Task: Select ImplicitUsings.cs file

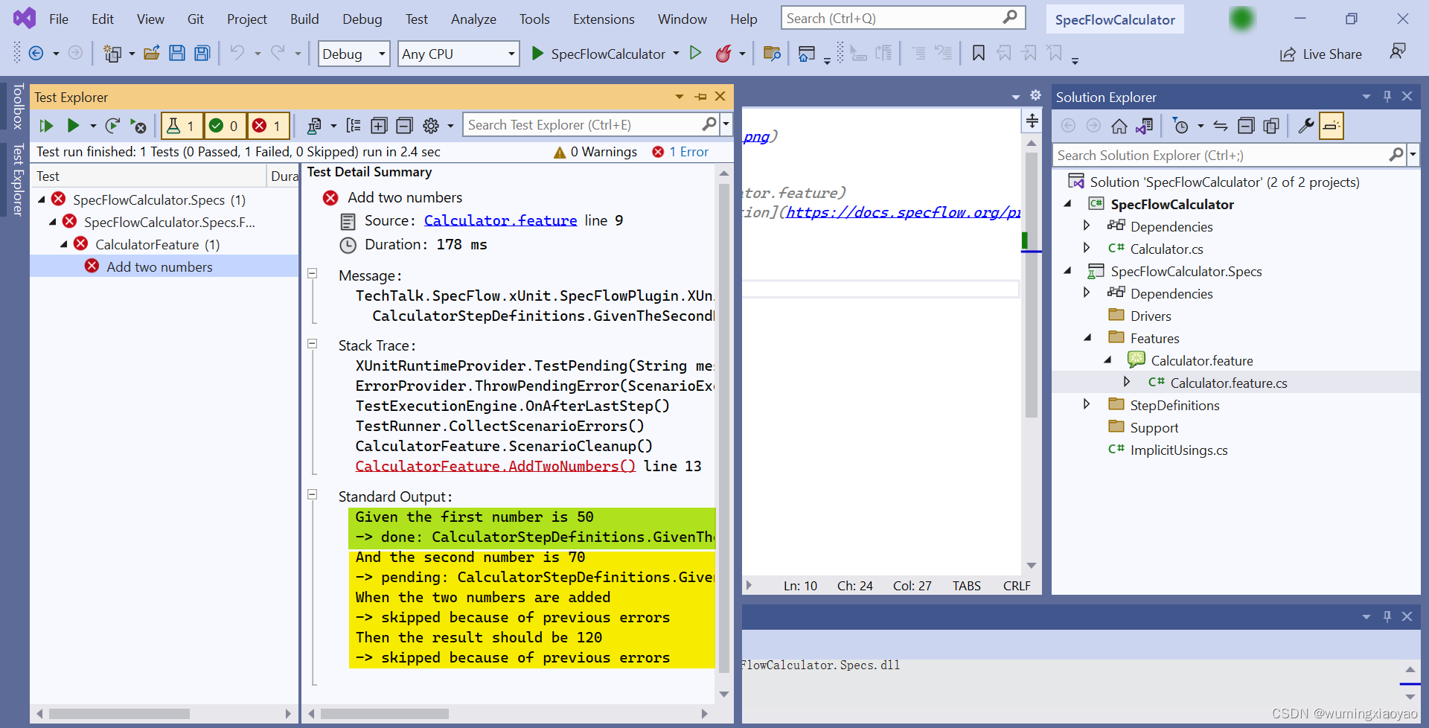Action: coord(1178,450)
